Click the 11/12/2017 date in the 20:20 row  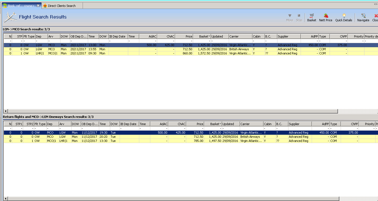point(90,137)
